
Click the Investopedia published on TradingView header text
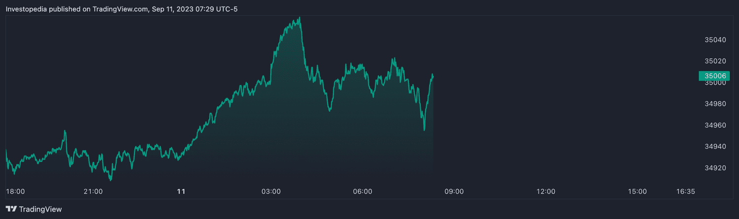pos(121,9)
